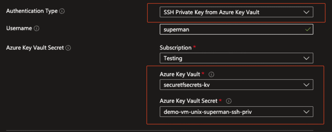This screenshot has width=332, height=132.
Task: Click the left-side 'Azure Key Vault Secret' section label
Action: point(35,48)
